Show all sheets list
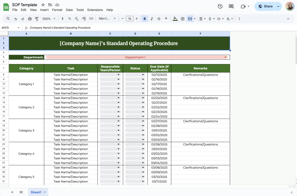297x196 pixels. tap(21, 192)
